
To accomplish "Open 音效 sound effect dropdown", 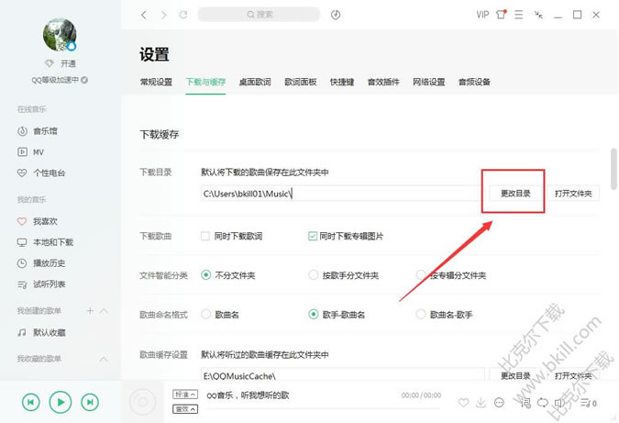I will point(185,409).
